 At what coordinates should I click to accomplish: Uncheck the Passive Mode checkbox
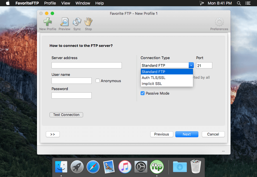[x=143, y=93]
